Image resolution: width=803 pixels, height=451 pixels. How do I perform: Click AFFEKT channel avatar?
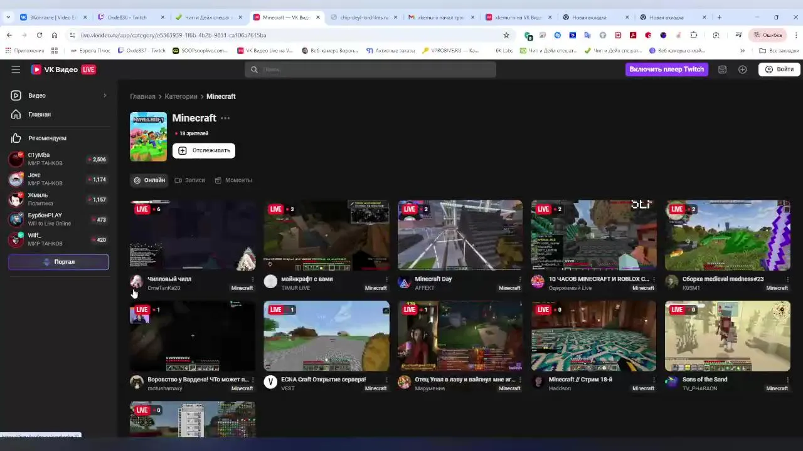[405, 282]
